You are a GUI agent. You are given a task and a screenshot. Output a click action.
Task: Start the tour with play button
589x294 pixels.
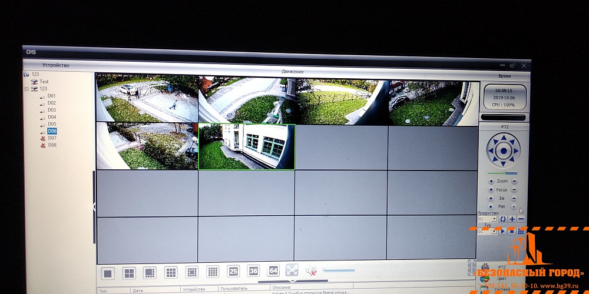502,231
